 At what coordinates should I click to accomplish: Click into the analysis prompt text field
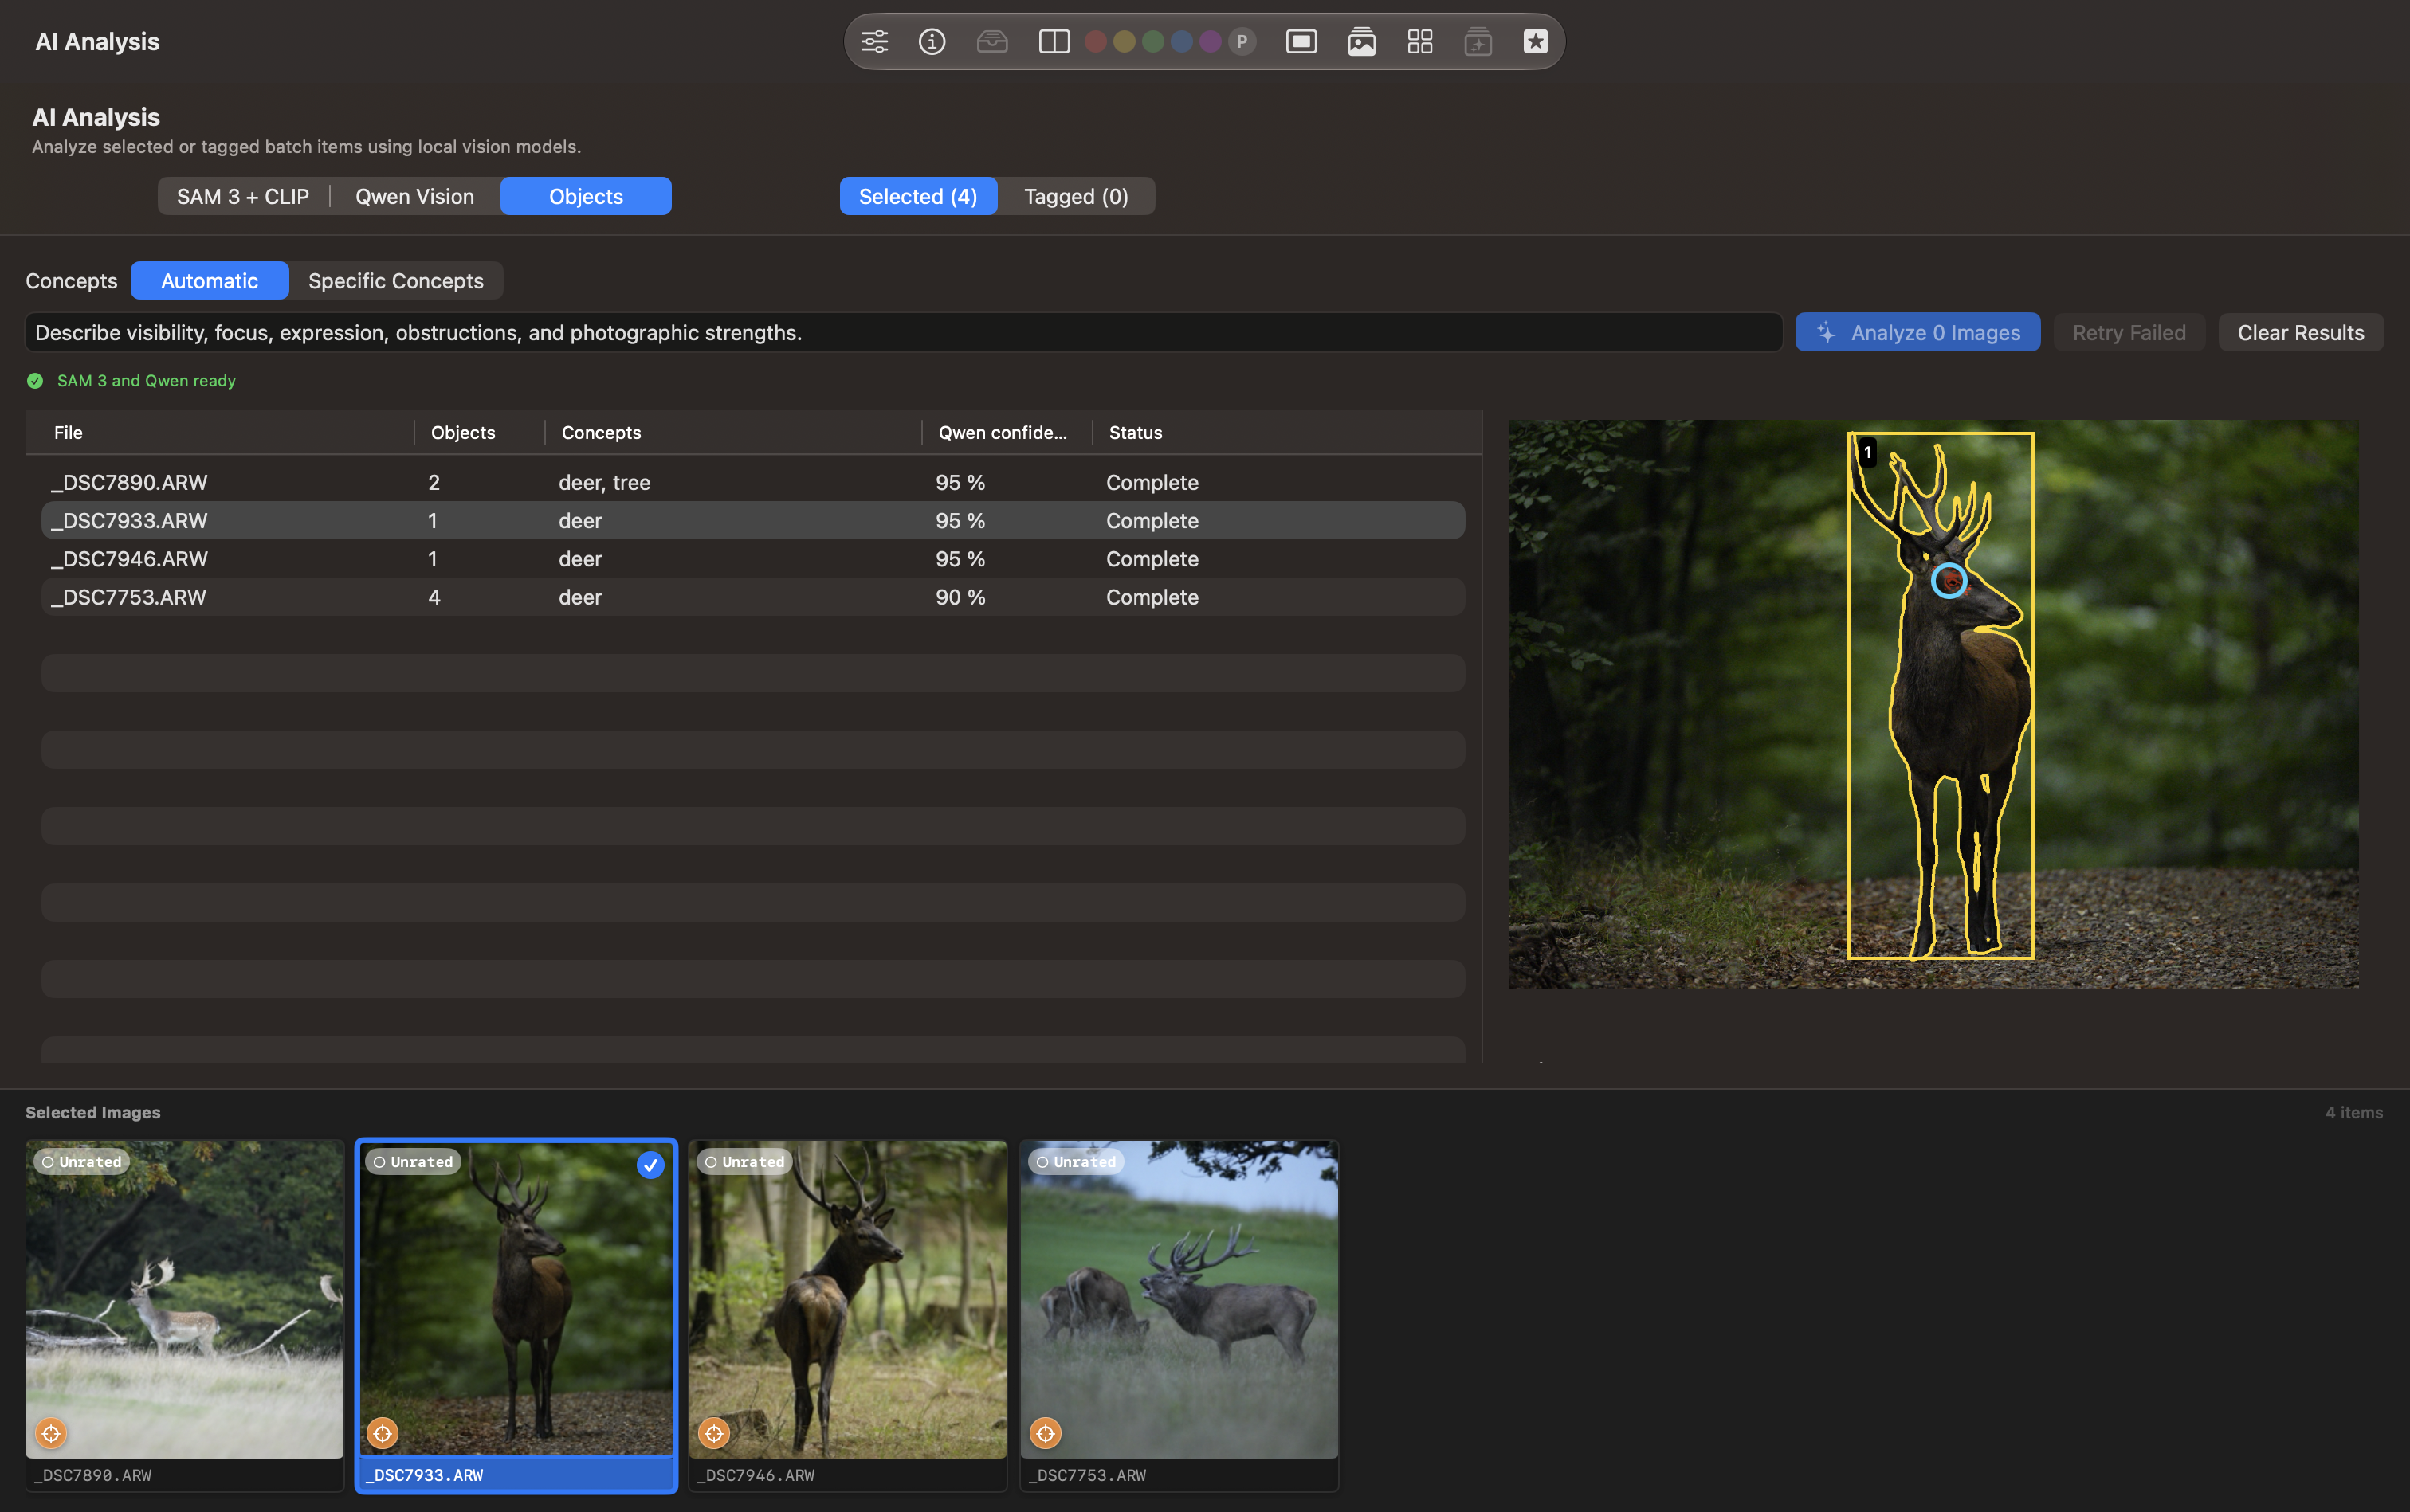click(x=904, y=332)
